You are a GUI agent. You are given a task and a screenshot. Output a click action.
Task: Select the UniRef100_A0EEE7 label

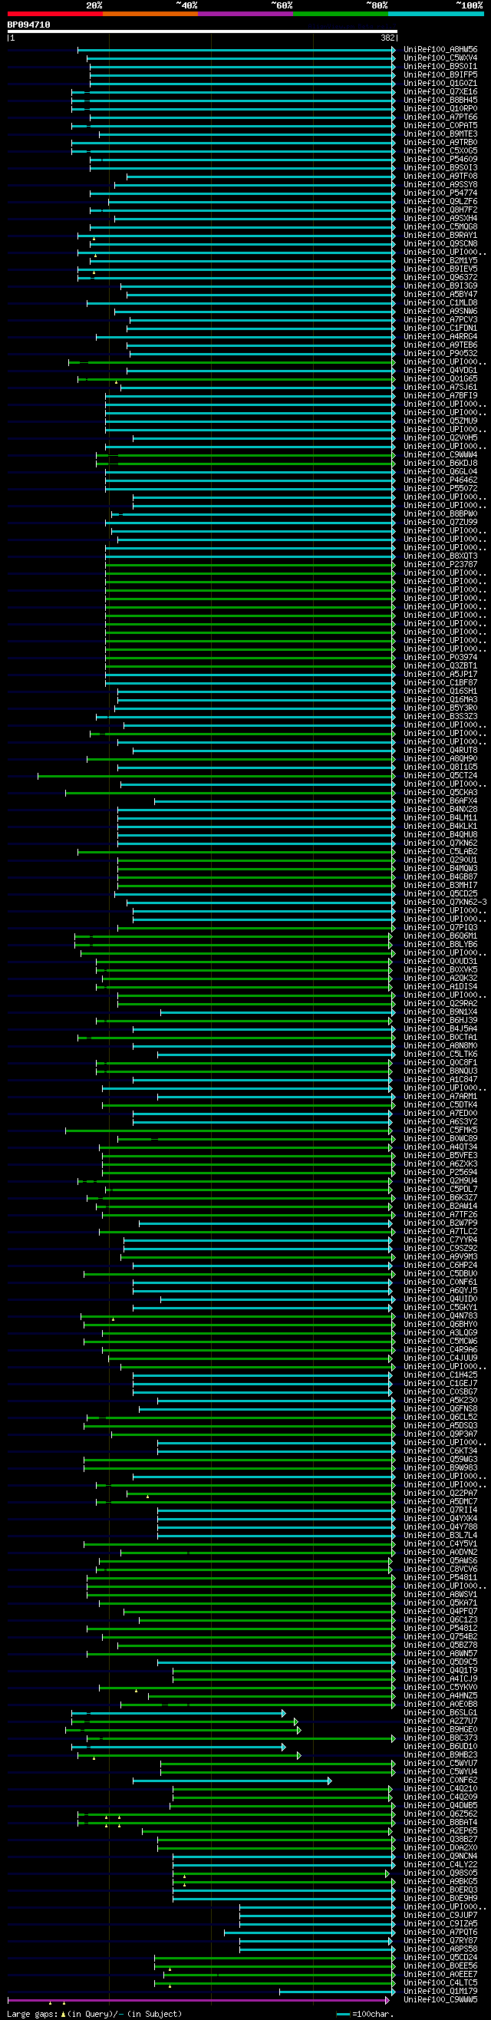coord(440,1975)
